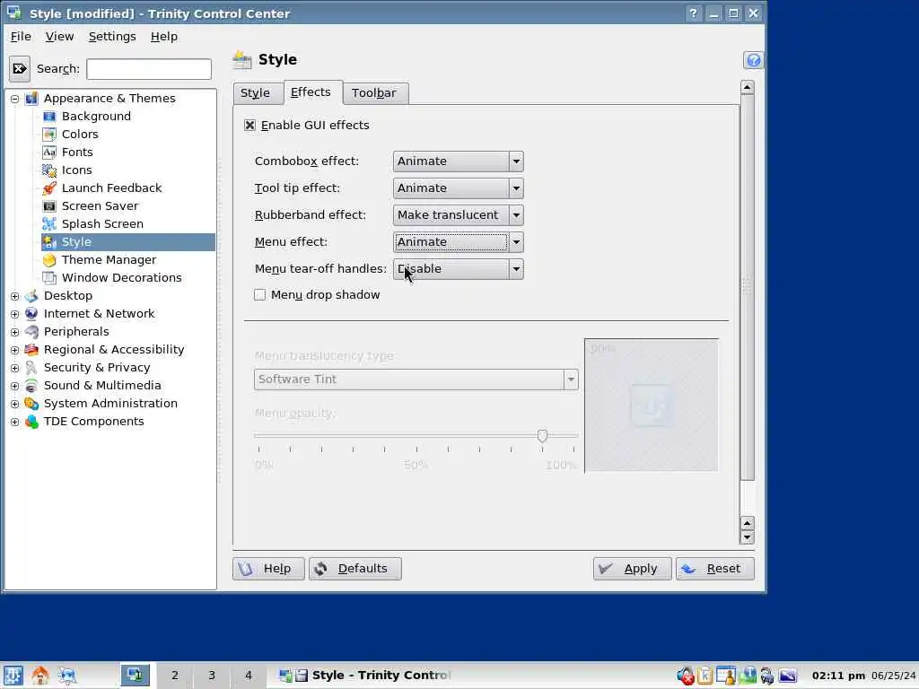Enable Menu drop shadow checkbox
This screenshot has height=689, width=919.
(259, 294)
